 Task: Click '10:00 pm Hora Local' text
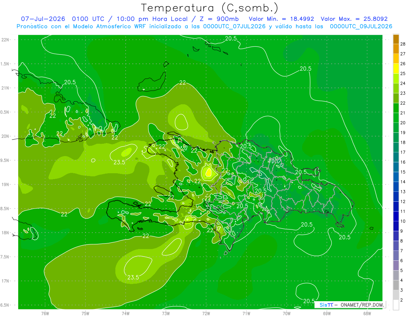151,19
